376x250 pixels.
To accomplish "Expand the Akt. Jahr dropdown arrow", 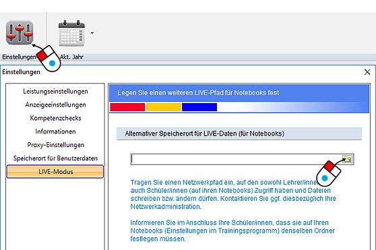I will 92,33.
